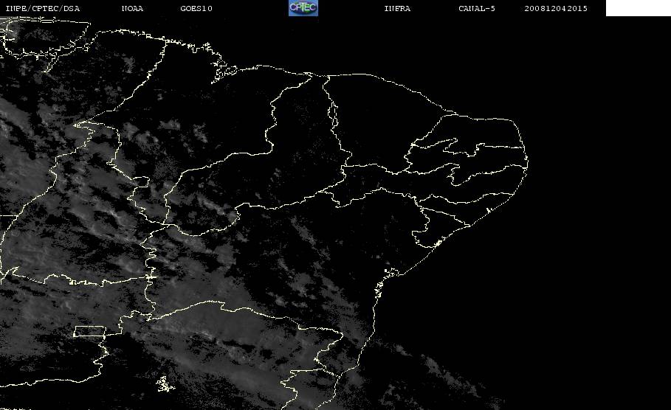Click the offshore clouds in the lower-right ocean
671x410 pixels.
point(450,376)
